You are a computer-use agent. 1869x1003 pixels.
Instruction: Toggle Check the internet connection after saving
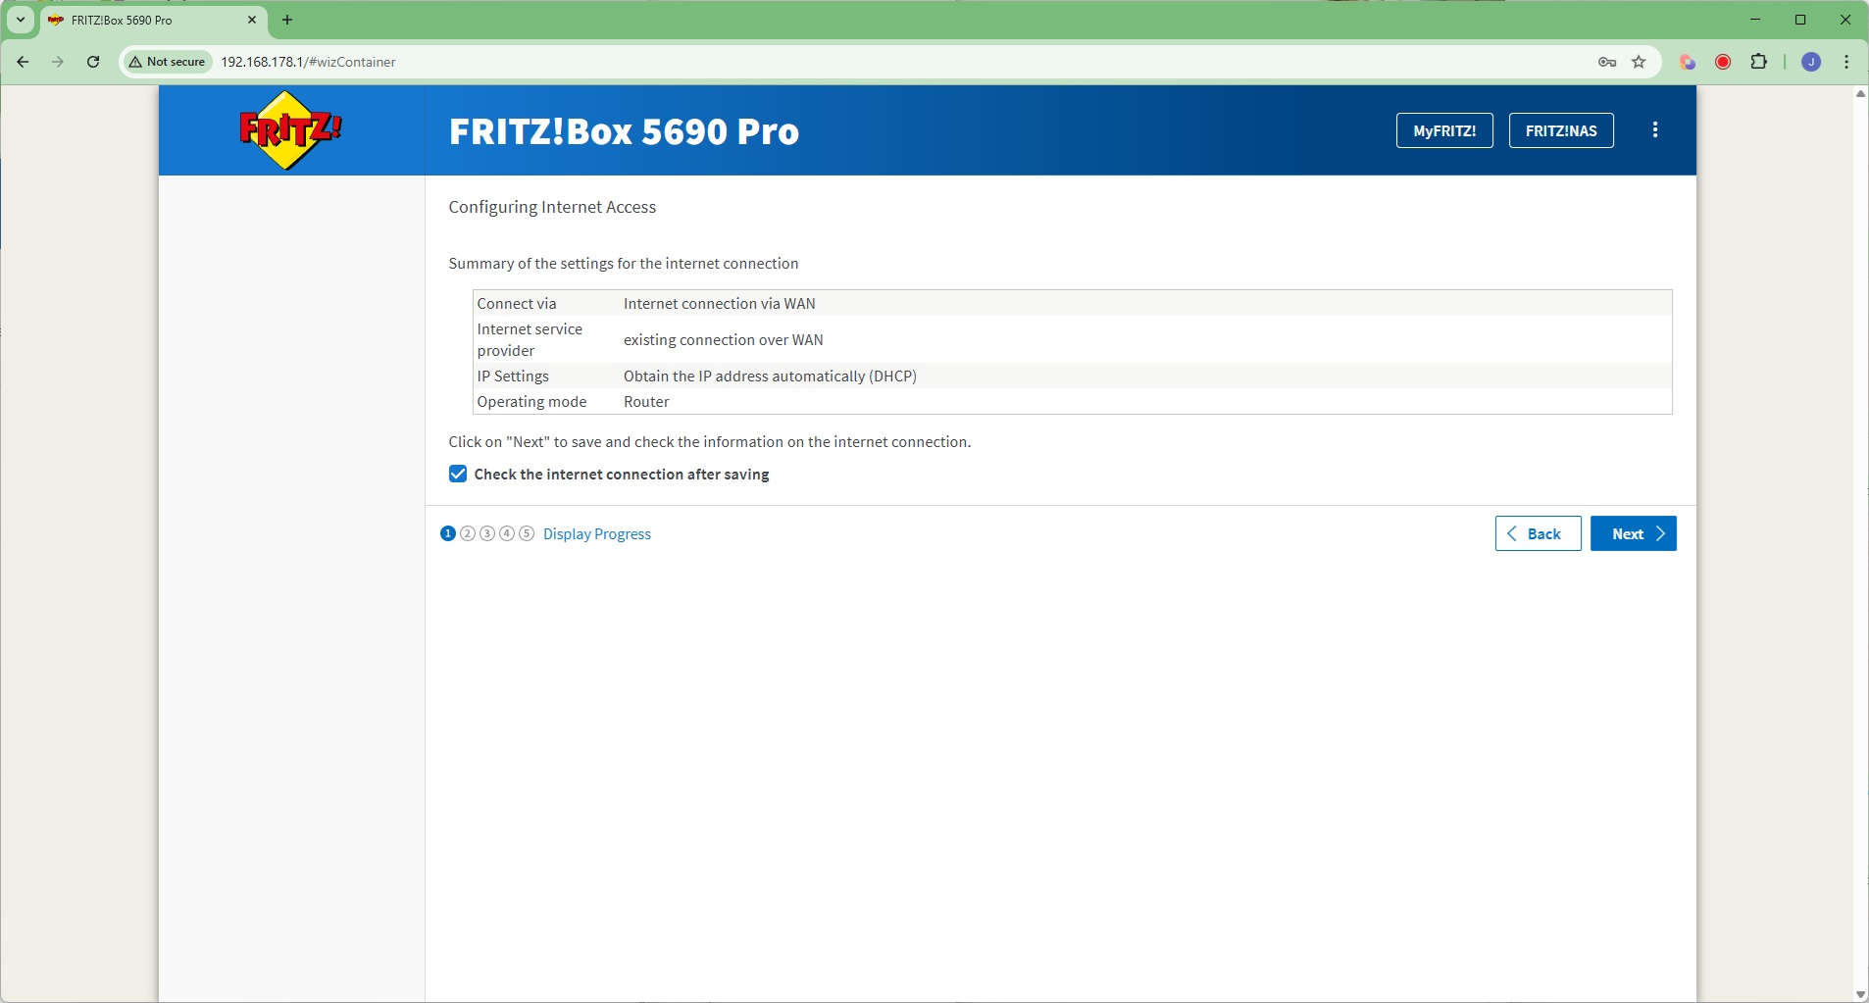(x=458, y=475)
